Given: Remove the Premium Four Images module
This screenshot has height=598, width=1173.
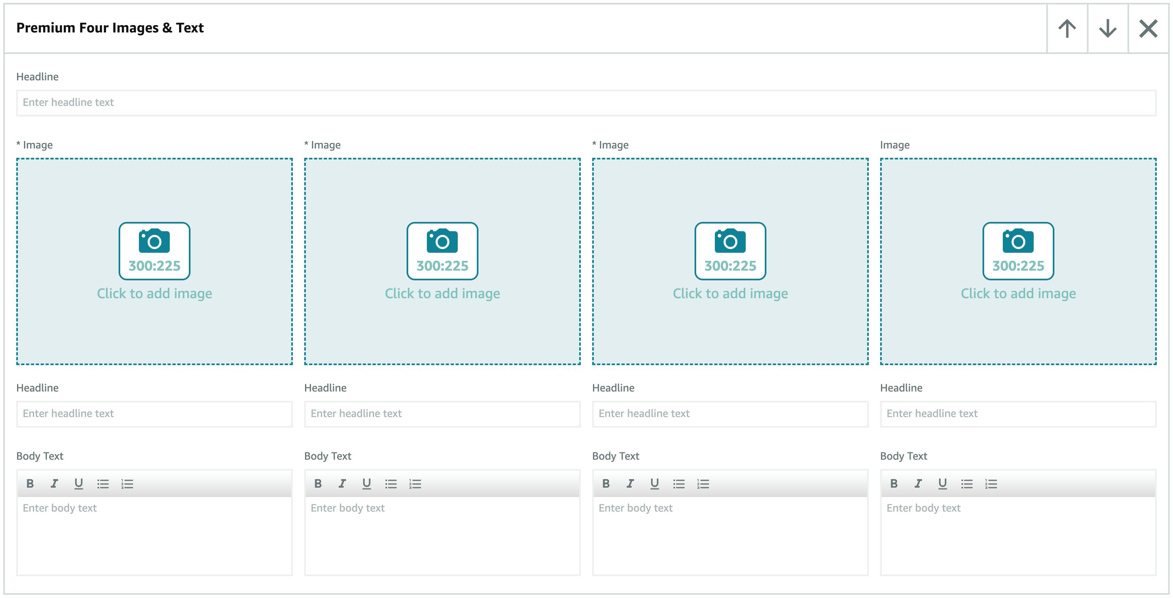Looking at the screenshot, I should [x=1148, y=28].
